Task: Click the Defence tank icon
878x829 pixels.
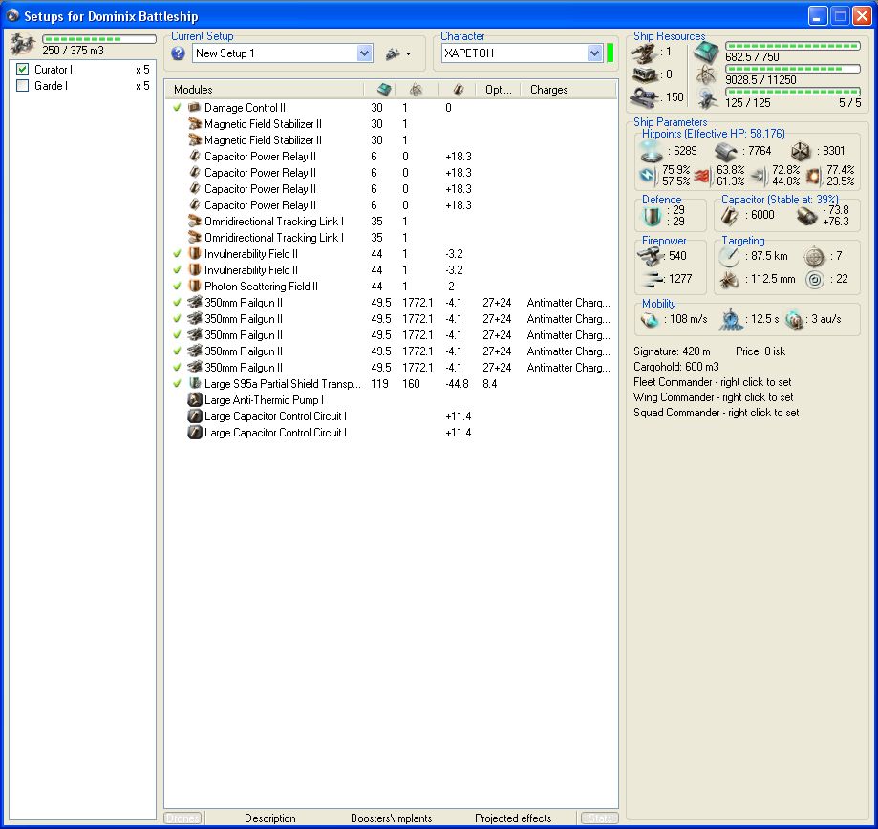Action: click(652, 216)
